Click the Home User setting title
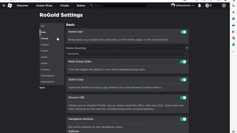This screenshot has width=237, height=133. click(x=76, y=32)
